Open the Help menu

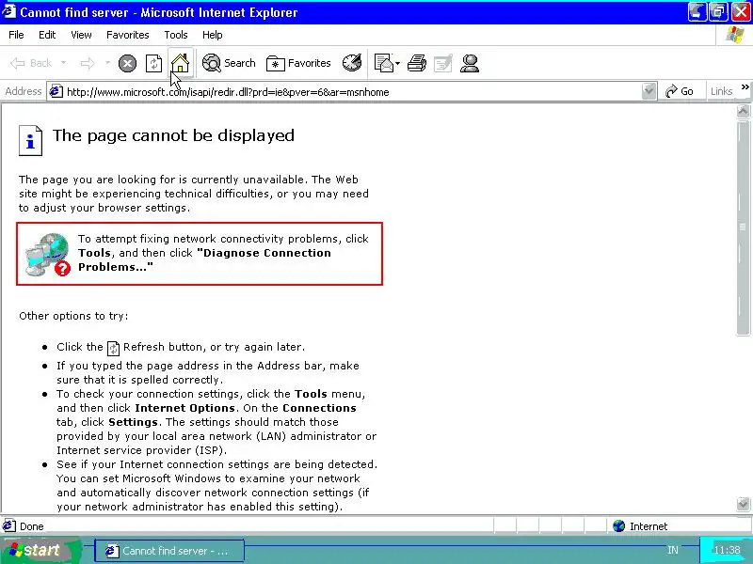click(212, 35)
